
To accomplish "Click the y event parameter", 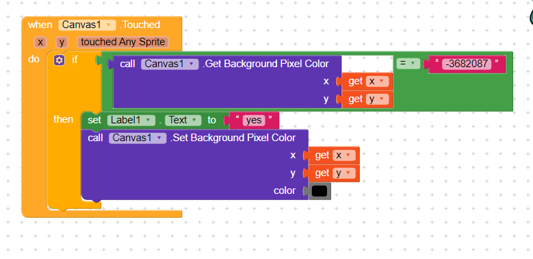I will tap(62, 42).
